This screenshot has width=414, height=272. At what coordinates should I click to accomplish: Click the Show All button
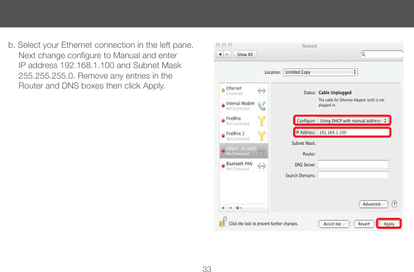pos(245,54)
